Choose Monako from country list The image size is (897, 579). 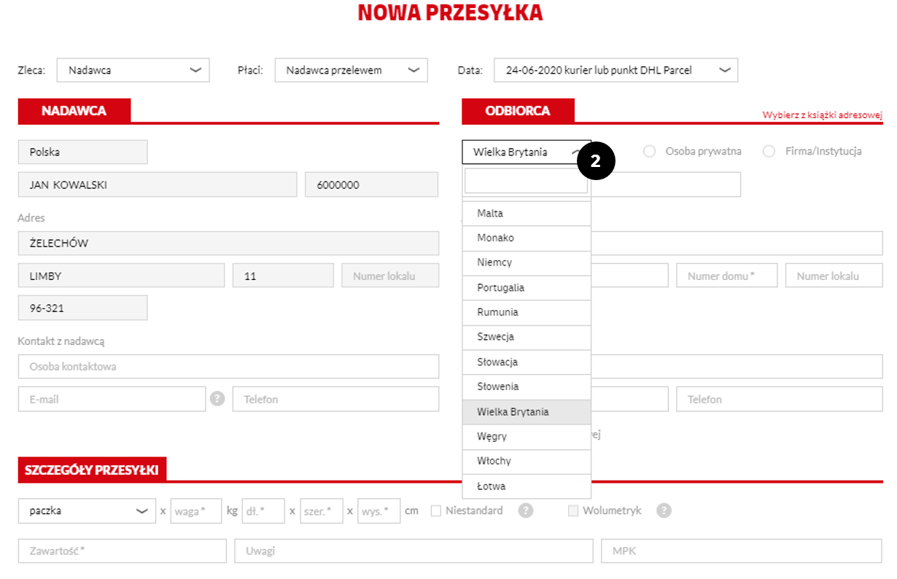(x=527, y=238)
